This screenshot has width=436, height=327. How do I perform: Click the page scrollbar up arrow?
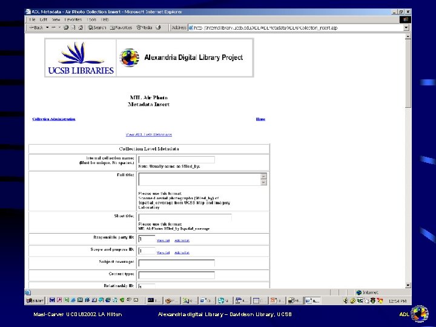click(x=408, y=36)
